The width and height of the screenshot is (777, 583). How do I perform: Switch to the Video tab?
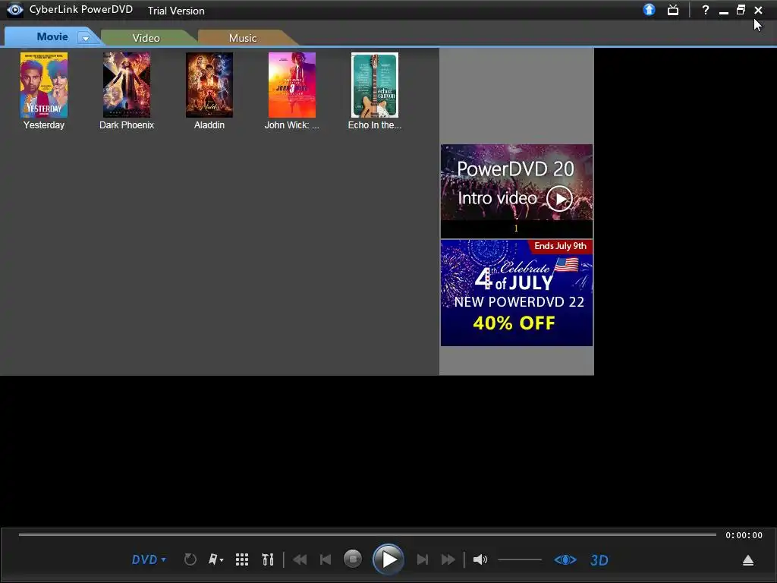coord(146,38)
